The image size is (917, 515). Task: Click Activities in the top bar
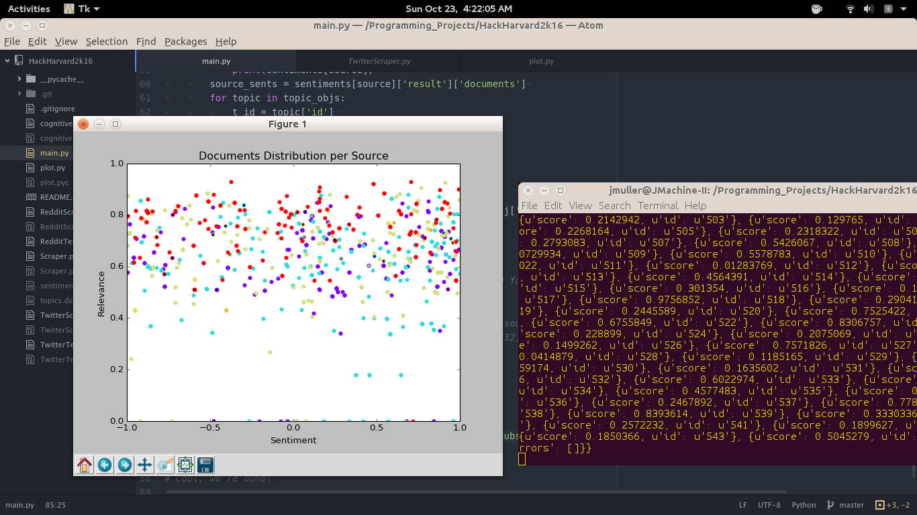click(x=29, y=9)
